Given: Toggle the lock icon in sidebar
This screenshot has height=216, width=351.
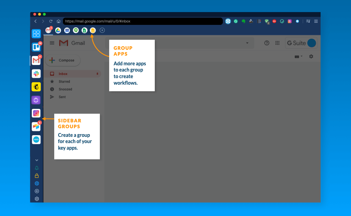Looking at the screenshot, I should (37, 176).
